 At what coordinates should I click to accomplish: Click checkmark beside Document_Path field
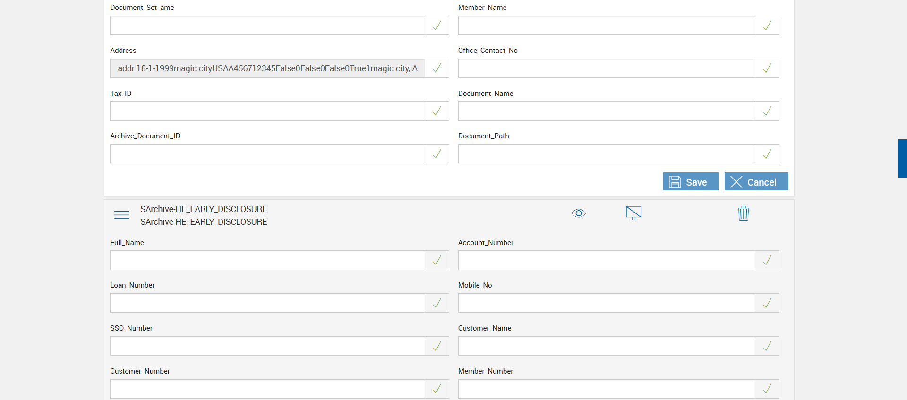pyautogui.click(x=767, y=154)
